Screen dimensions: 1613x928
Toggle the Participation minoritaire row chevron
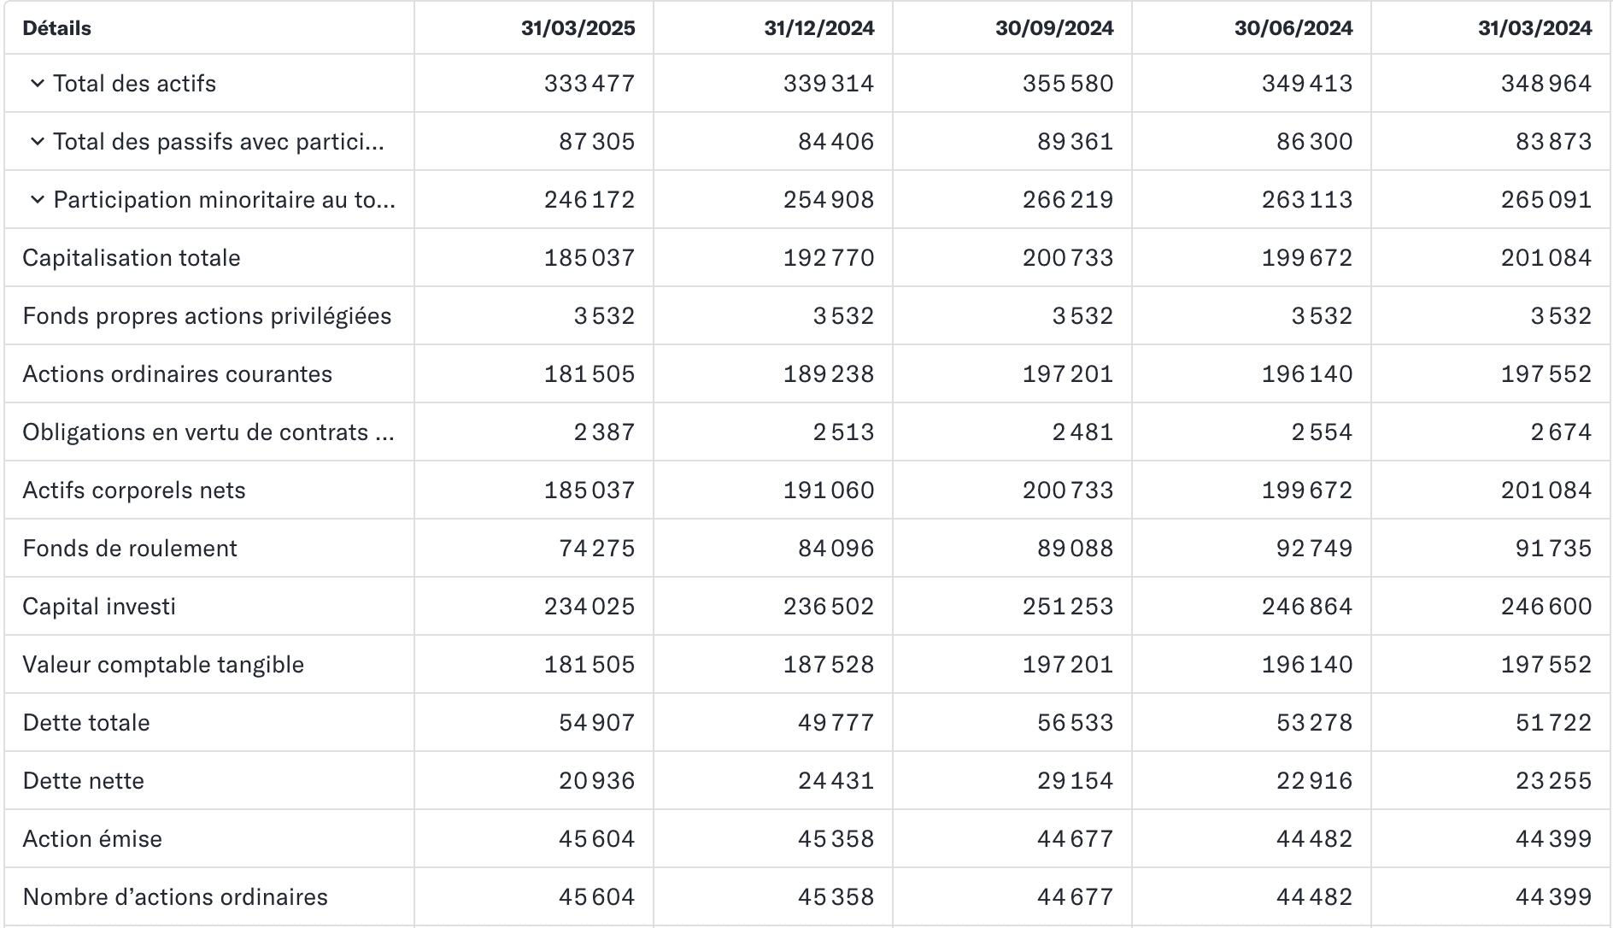point(37,199)
